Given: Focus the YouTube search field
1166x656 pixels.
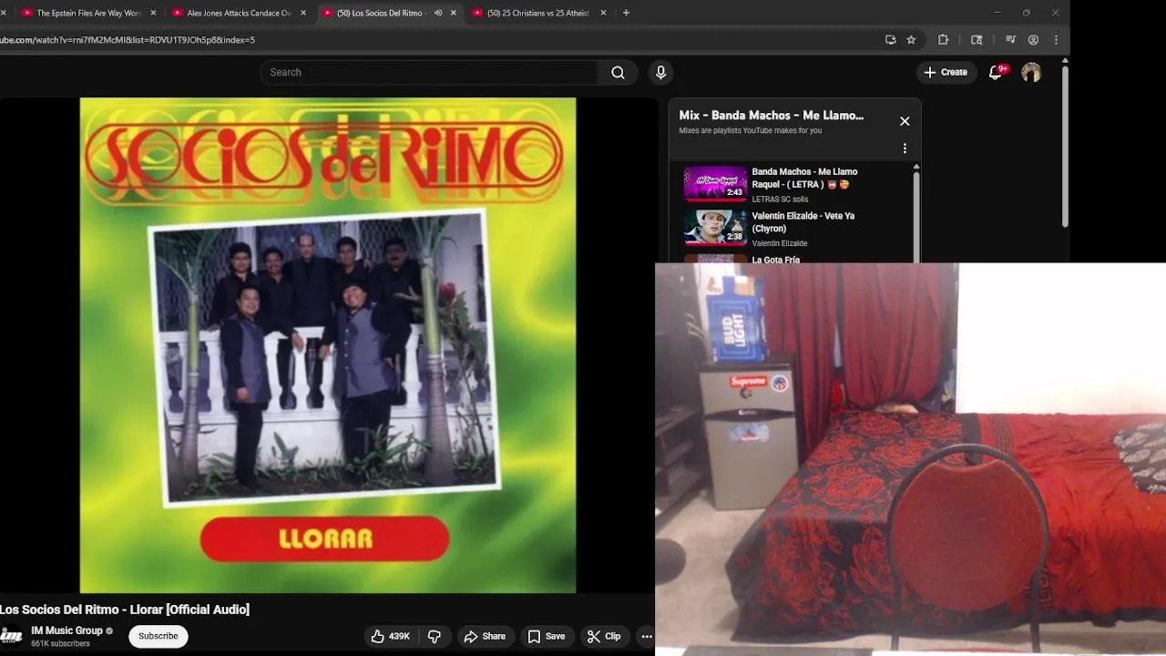Looking at the screenshot, I should pyautogui.click(x=429, y=73).
